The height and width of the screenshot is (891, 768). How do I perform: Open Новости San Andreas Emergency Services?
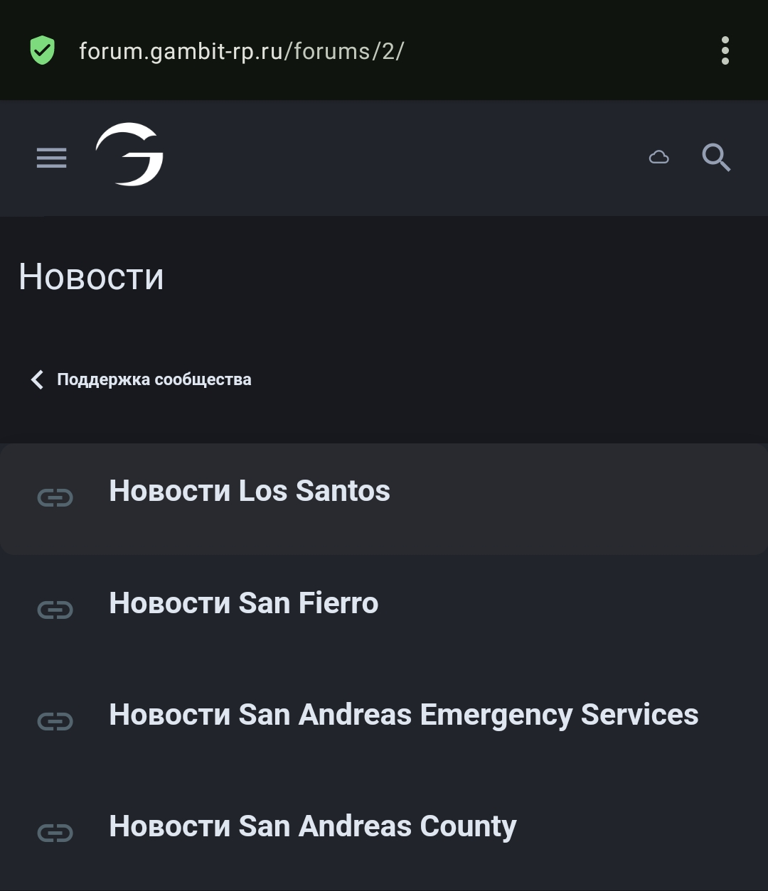click(403, 715)
